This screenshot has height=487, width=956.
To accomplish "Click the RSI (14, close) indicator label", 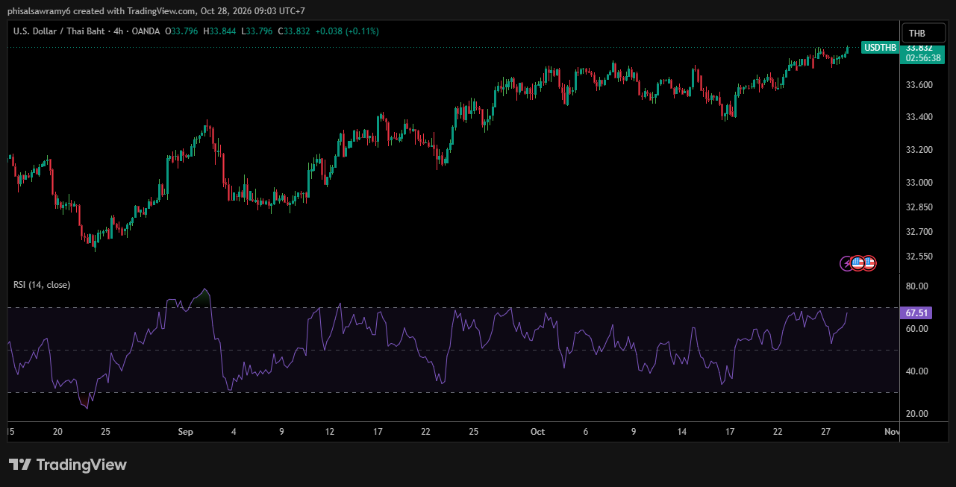I will click(x=42, y=285).
